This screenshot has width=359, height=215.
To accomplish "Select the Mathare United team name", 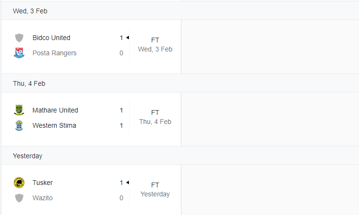I will [55, 110].
